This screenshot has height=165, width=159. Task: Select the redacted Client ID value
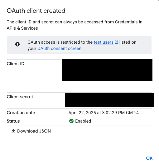[107, 70]
